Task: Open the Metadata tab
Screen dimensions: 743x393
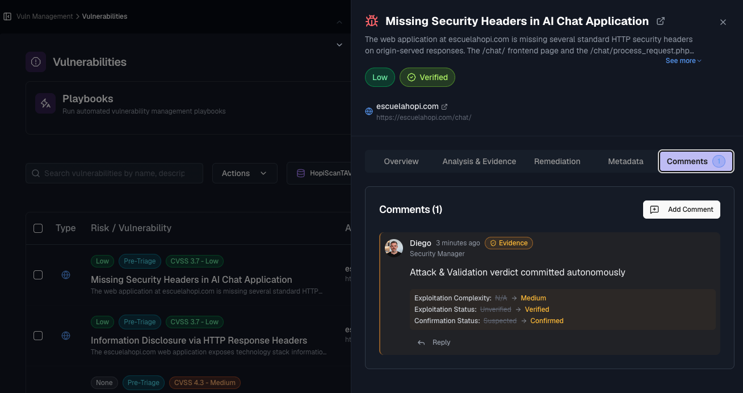Action: point(626,161)
